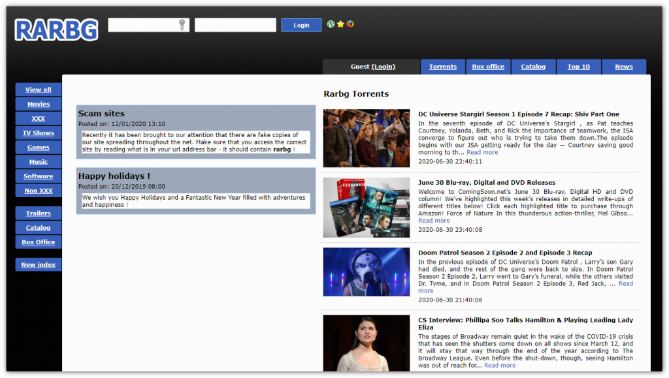
Task: Open Trailers from the sidebar
Action: 39,213
